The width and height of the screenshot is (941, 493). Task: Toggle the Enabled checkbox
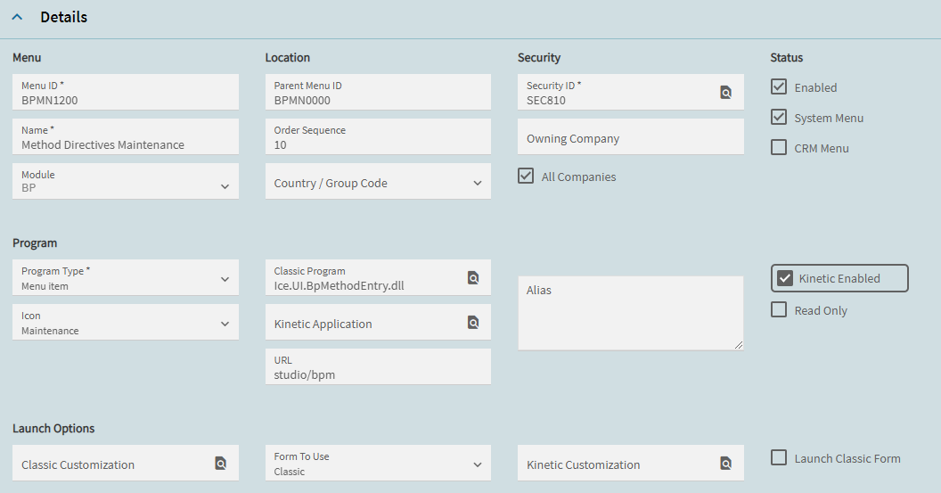click(778, 86)
